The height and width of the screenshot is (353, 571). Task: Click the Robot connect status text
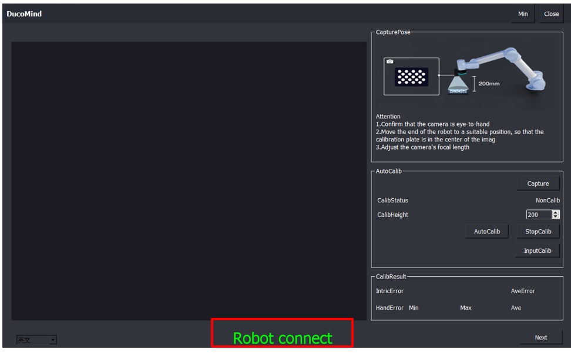[283, 338]
